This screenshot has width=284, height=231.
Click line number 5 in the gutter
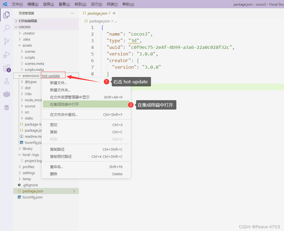tap(92, 54)
